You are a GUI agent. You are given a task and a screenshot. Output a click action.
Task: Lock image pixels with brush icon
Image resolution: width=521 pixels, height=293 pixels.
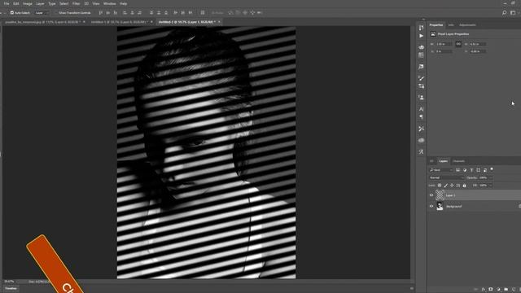point(446,186)
